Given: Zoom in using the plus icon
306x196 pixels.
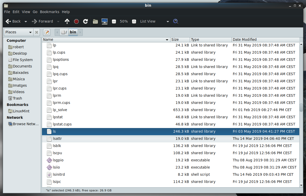Looking at the screenshot, I should tap(134, 21).
